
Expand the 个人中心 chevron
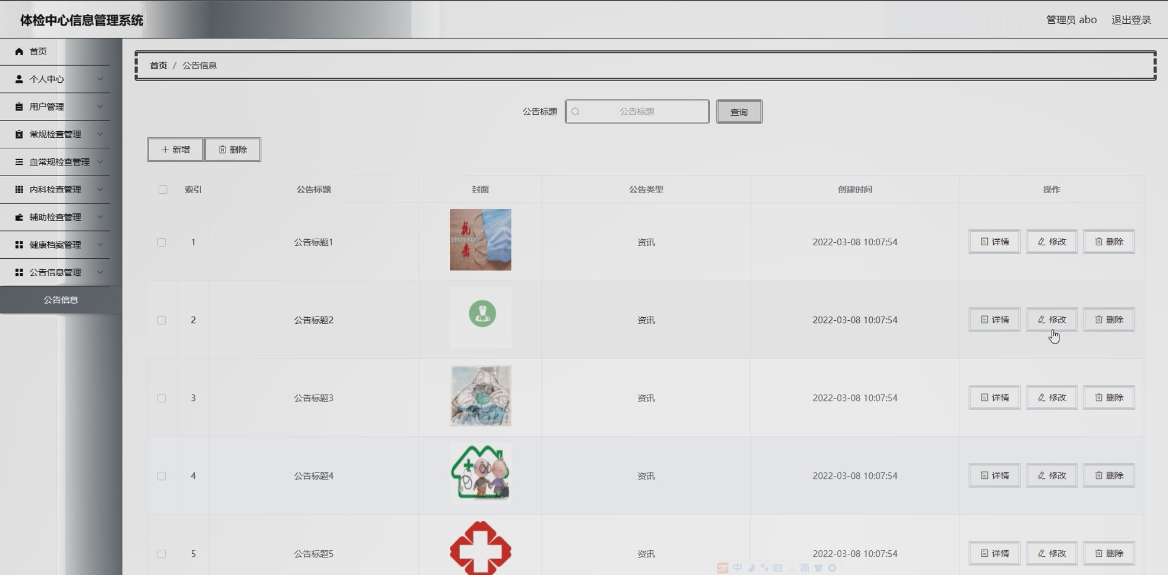[100, 79]
